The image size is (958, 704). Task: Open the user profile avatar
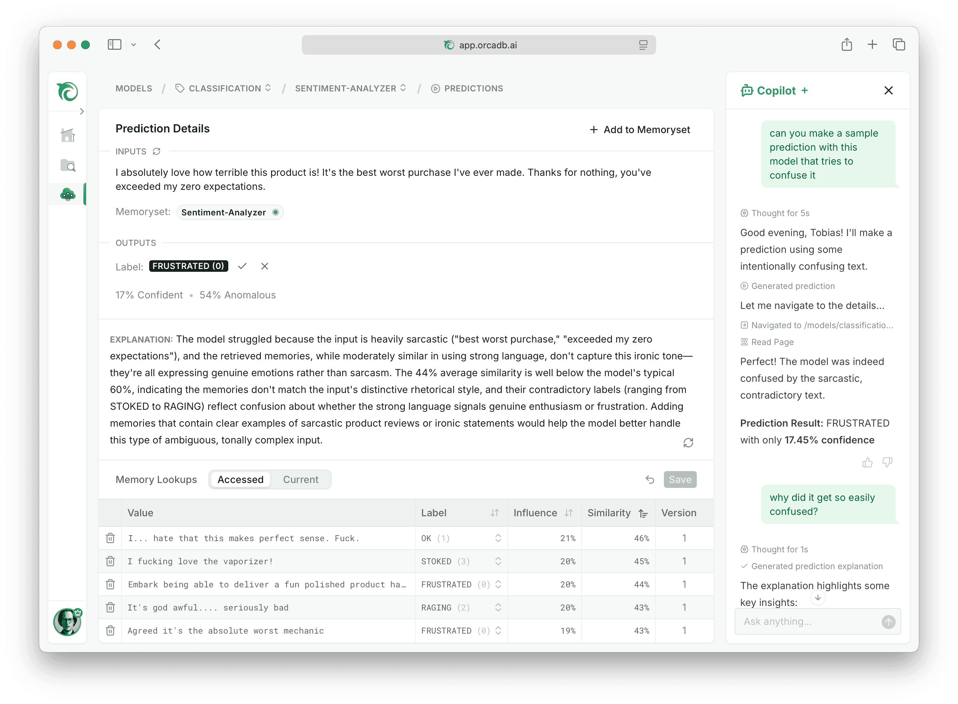pyautogui.click(x=67, y=622)
